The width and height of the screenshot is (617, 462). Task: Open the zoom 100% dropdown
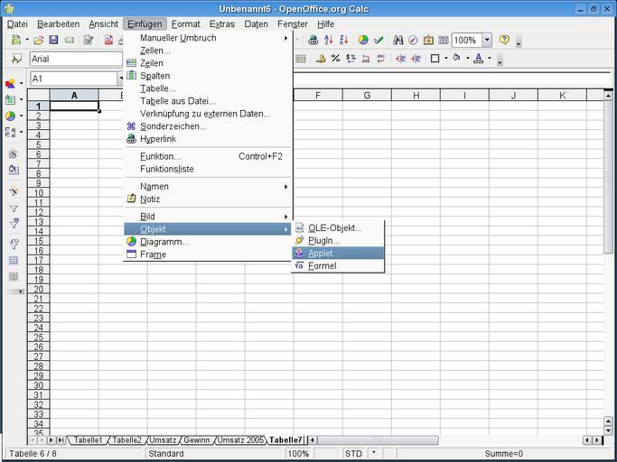pyautogui.click(x=487, y=41)
